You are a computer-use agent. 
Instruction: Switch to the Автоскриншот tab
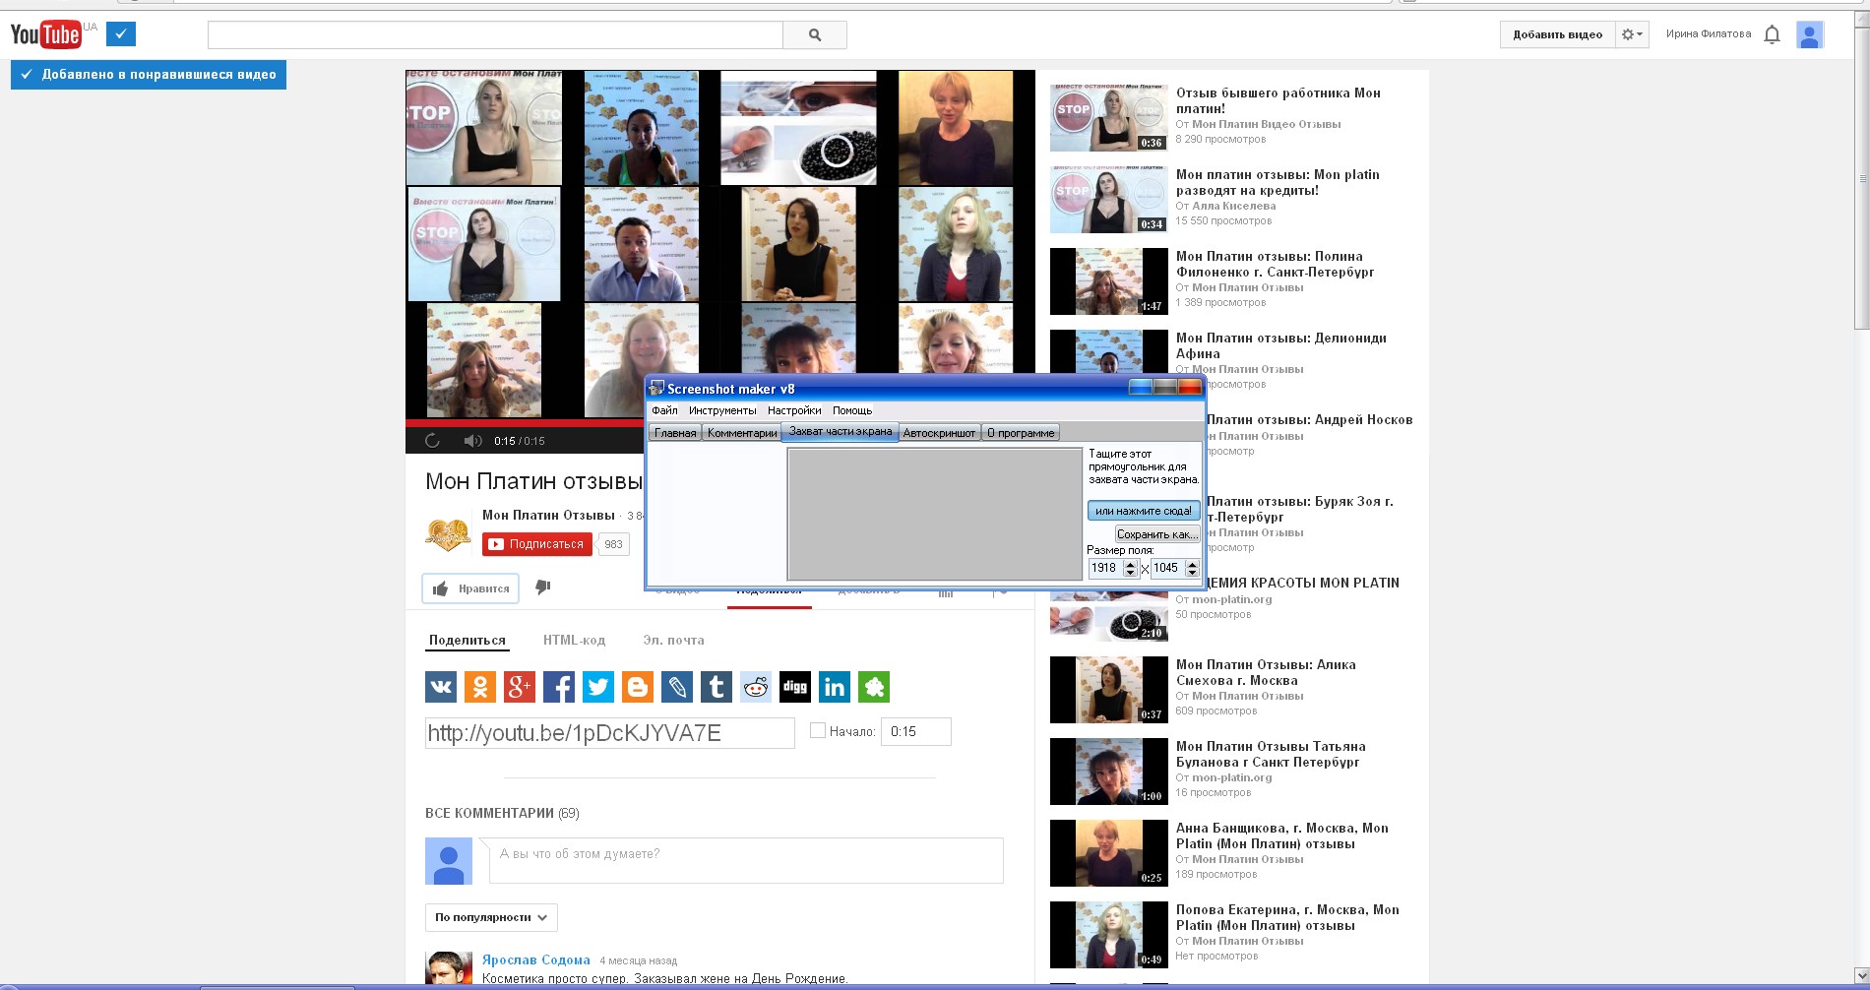pyautogui.click(x=940, y=433)
